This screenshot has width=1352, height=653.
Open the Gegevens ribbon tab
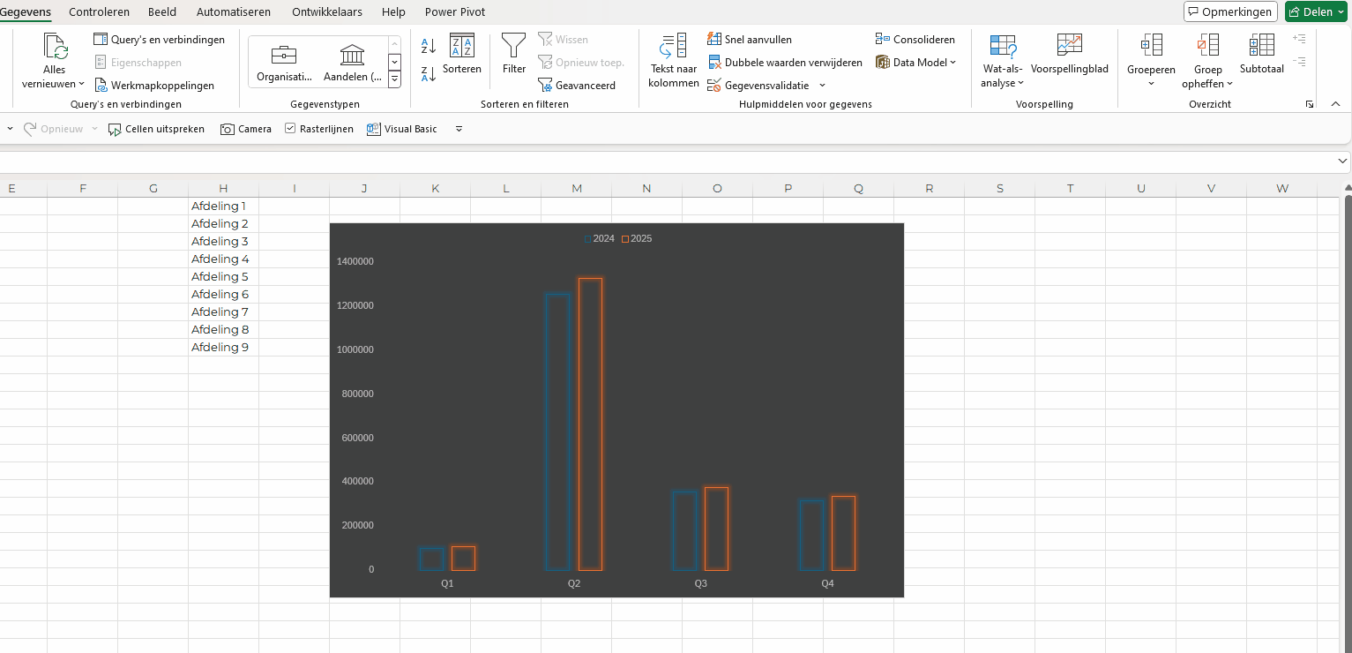click(x=26, y=12)
